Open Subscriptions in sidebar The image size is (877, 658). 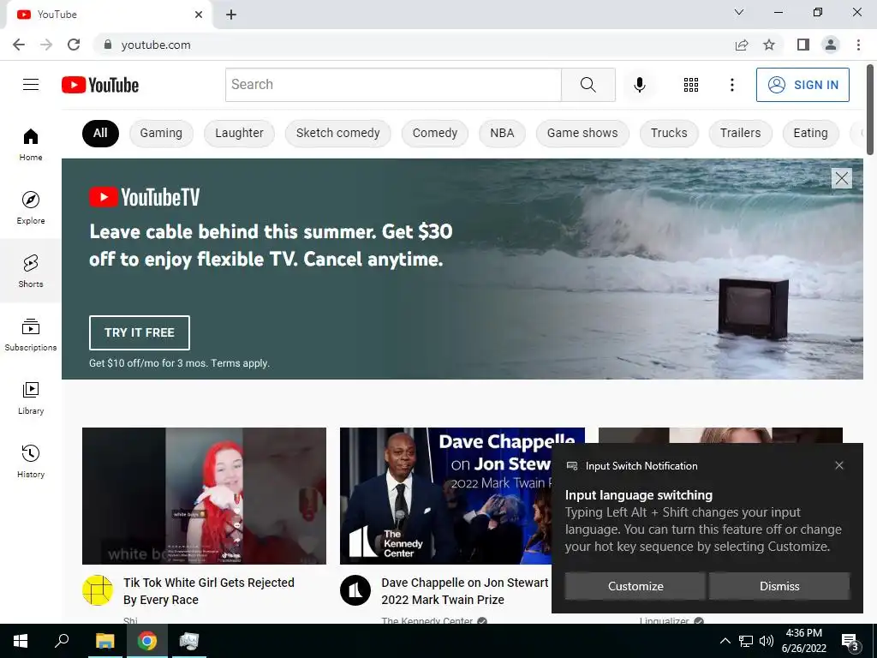31,334
